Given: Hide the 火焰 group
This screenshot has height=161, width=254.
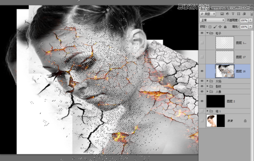Looking at the screenshot, I should 202,81.
